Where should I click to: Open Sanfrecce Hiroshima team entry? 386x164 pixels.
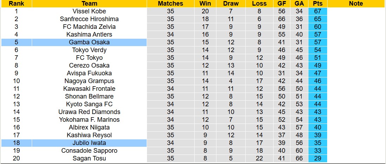click(x=89, y=19)
